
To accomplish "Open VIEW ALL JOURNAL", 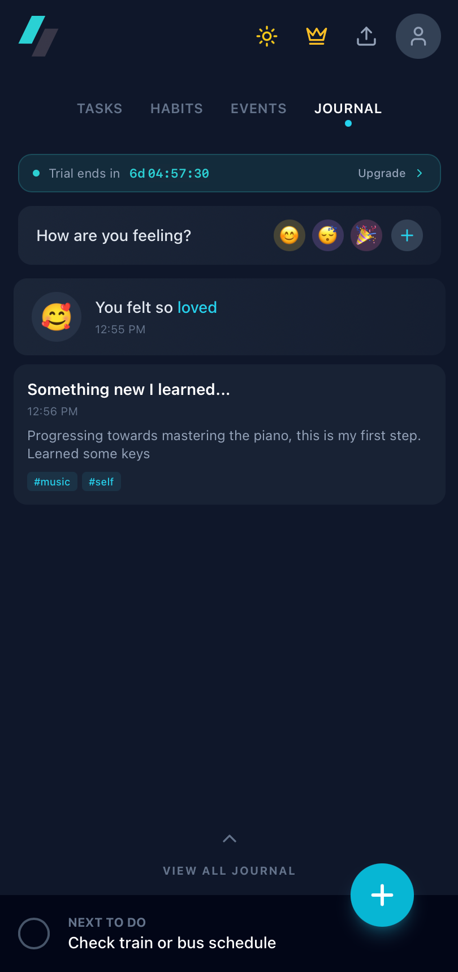I will 229,871.
